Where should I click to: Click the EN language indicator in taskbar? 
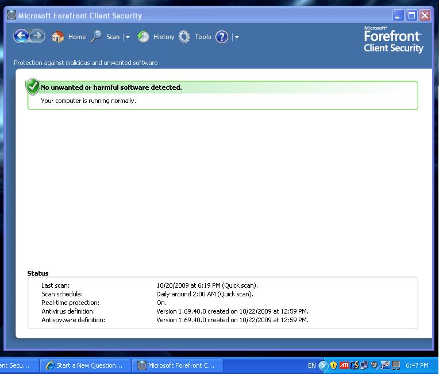[311, 365]
